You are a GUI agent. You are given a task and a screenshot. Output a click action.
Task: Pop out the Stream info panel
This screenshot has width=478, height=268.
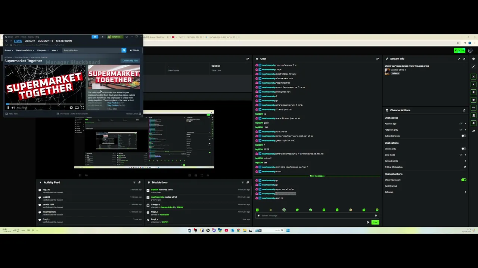coord(464,59)
